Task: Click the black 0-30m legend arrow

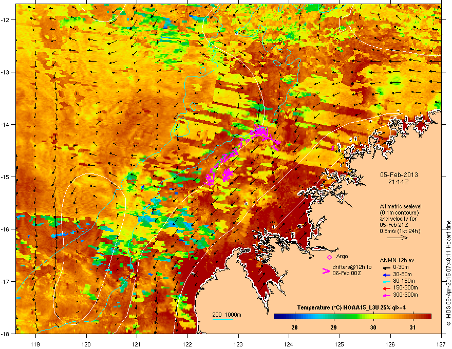Action: pos(386,267)
